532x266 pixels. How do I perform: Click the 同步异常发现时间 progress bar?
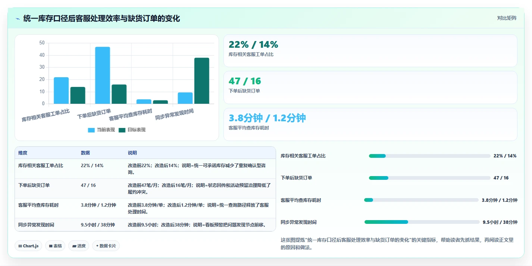tap(422, 222)
